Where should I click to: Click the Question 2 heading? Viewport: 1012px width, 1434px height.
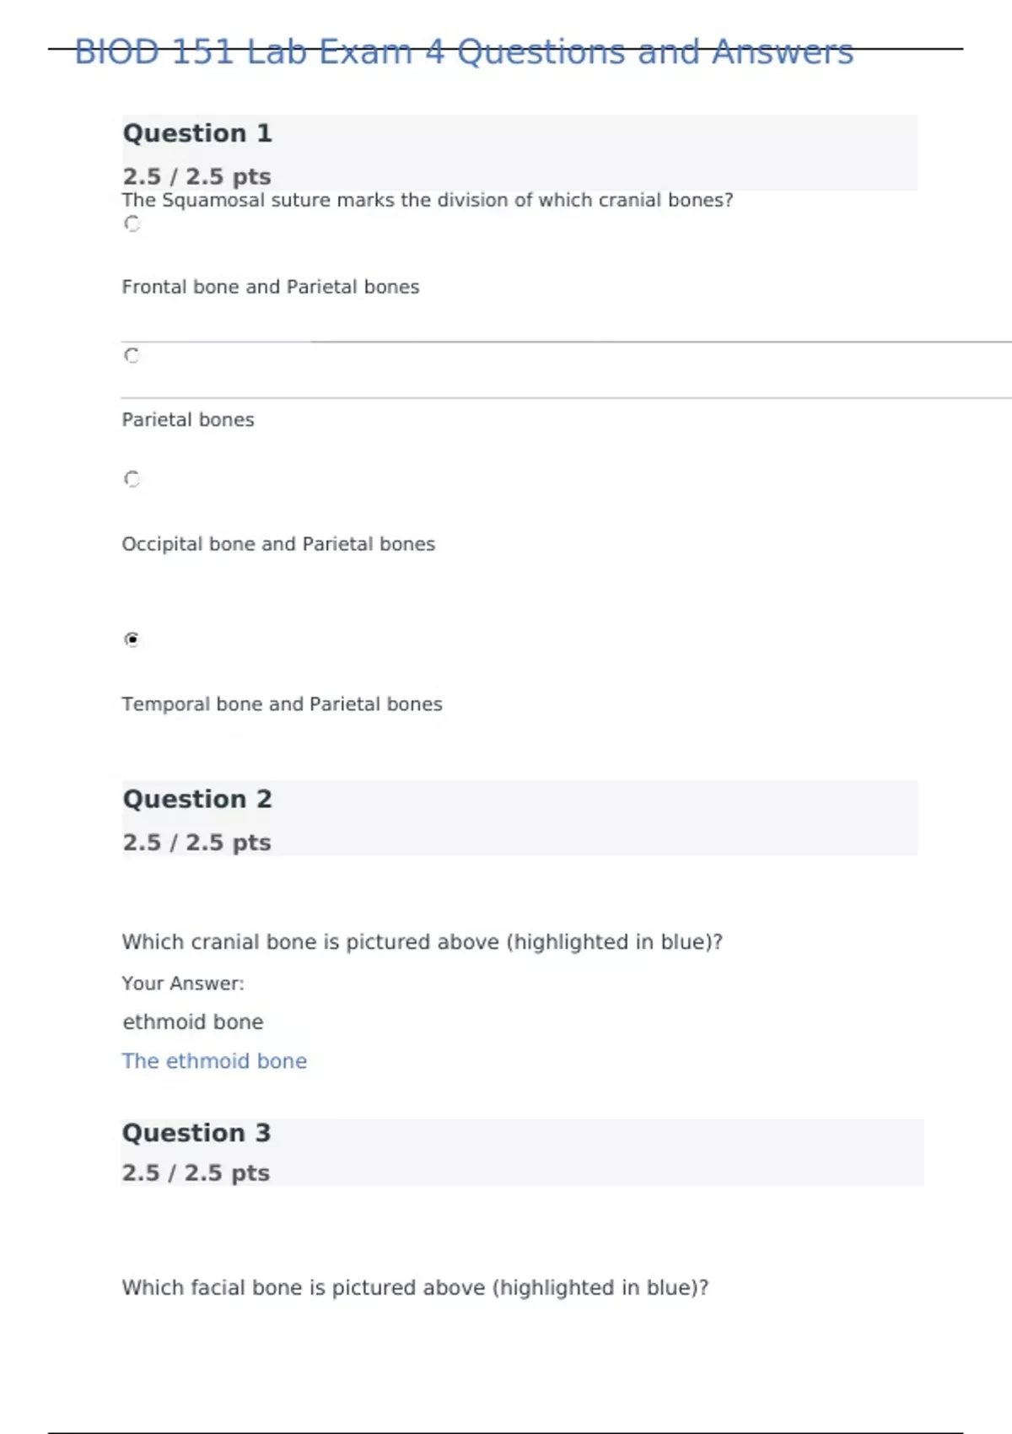(197, 799)
